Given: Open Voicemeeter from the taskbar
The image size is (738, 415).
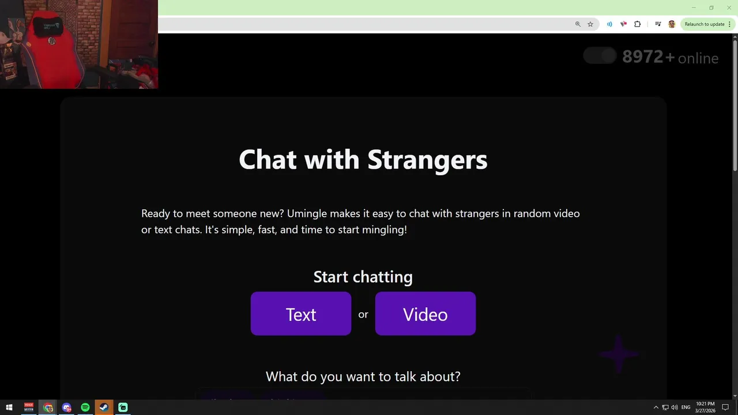Looking at the screenshot, I should (29, 408).
